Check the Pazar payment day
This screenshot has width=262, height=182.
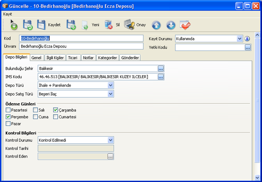coord(8,124)
